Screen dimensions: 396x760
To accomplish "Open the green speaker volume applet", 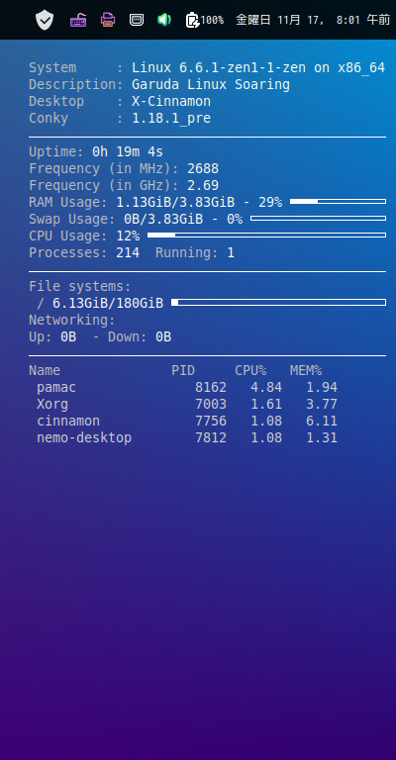I will click(164, 20).
